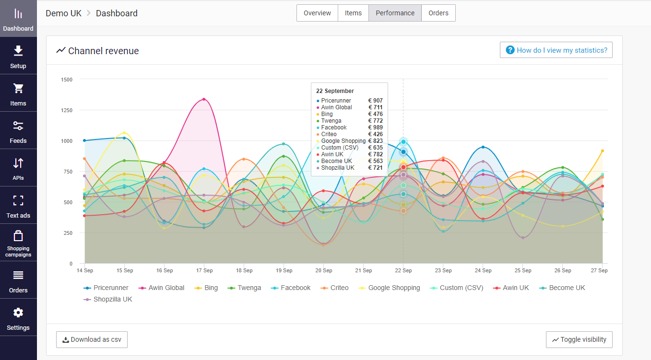Click Awin Global peak point on 17 Sep
This screenshot has width=651, height=360.
click(x=204, y=99)
